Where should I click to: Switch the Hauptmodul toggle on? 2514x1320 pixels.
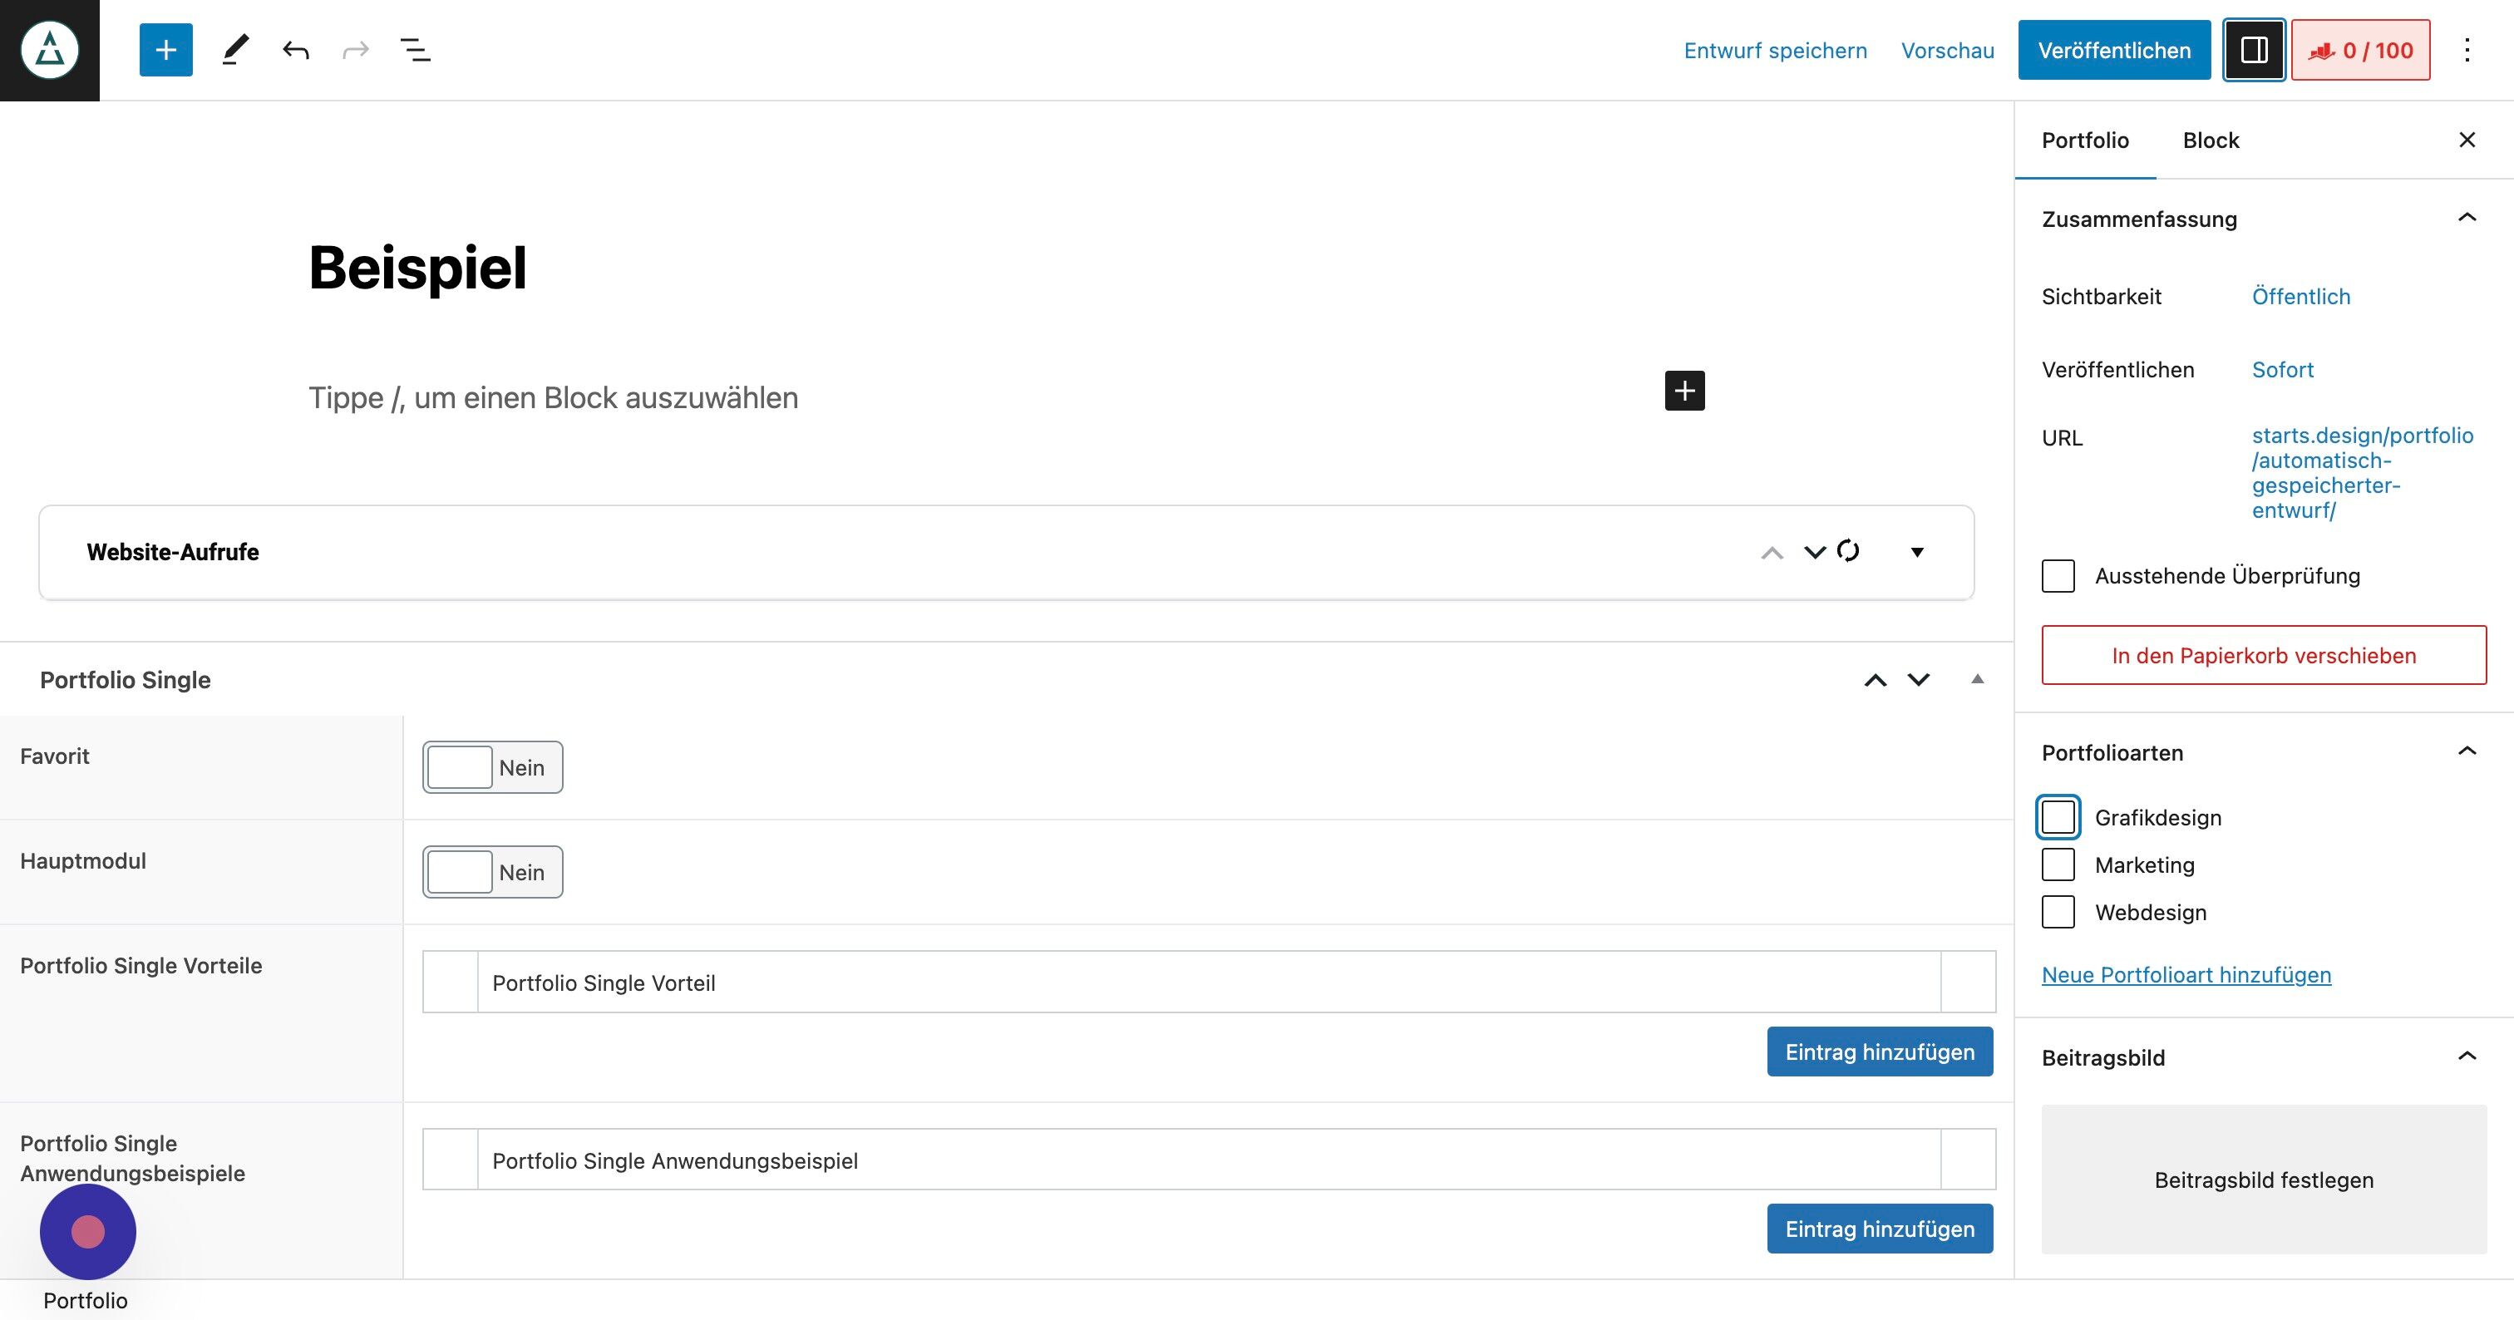493,871
